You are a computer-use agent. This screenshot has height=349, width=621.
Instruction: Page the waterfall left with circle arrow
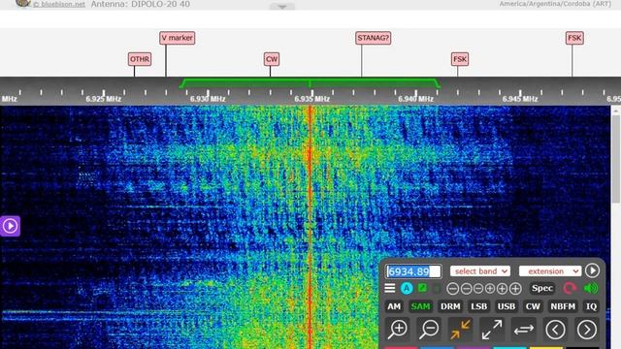pos(555,330)
